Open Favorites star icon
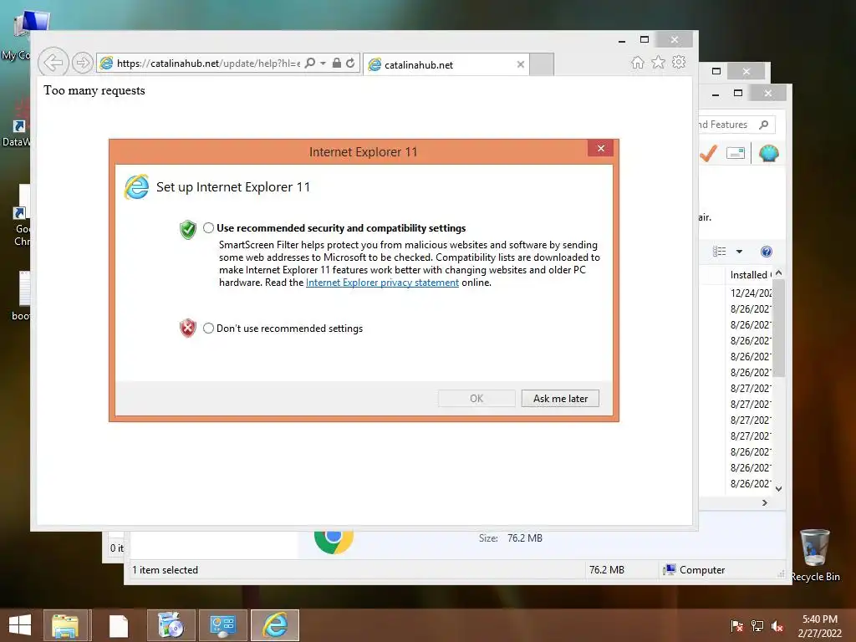856x642 pixels. (659, 62)
